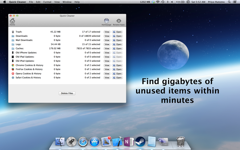Click the '179.02 MB' Caches size
The height and width of the screenshot is (150, 240).
point(55,48)
